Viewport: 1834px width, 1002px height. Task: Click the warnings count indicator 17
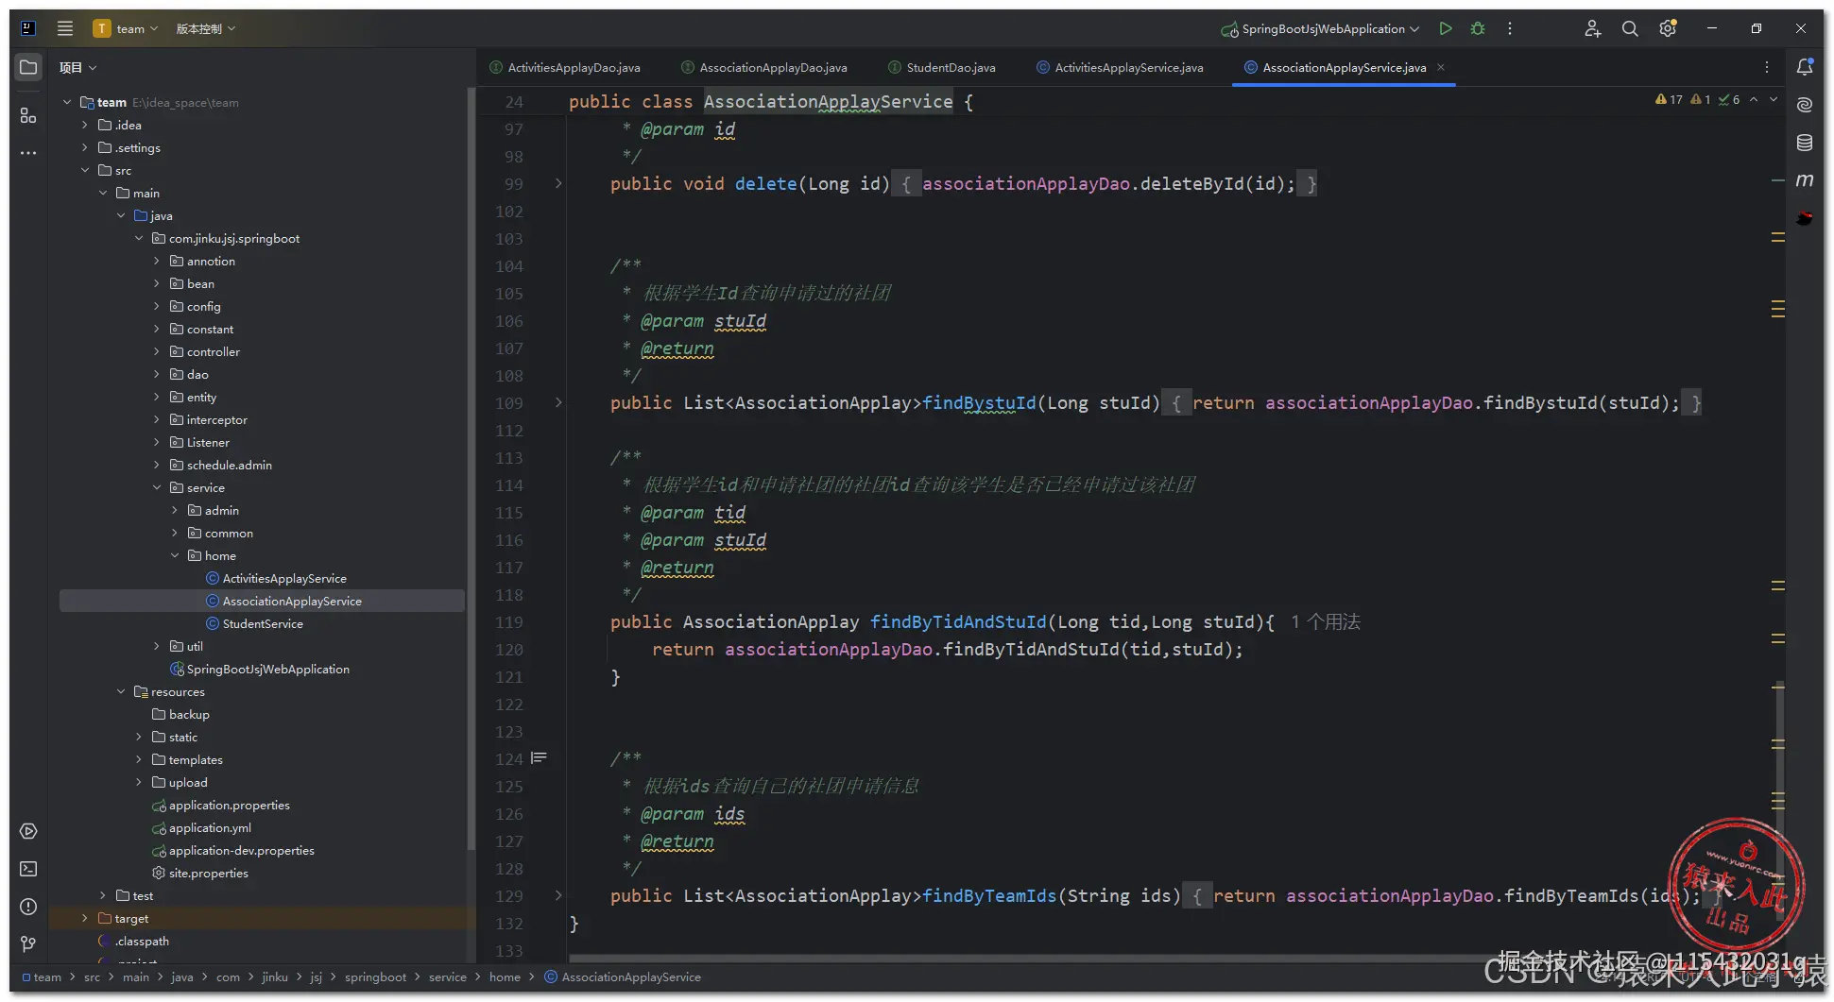1669,99
